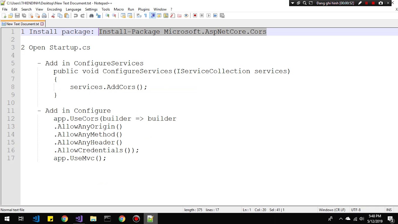Click the UTF-8 encoding status field
398x224 pixels.
click(356, 210)
